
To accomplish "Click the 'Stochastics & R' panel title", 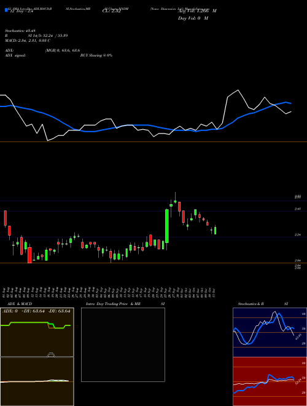I will (251, 304).
